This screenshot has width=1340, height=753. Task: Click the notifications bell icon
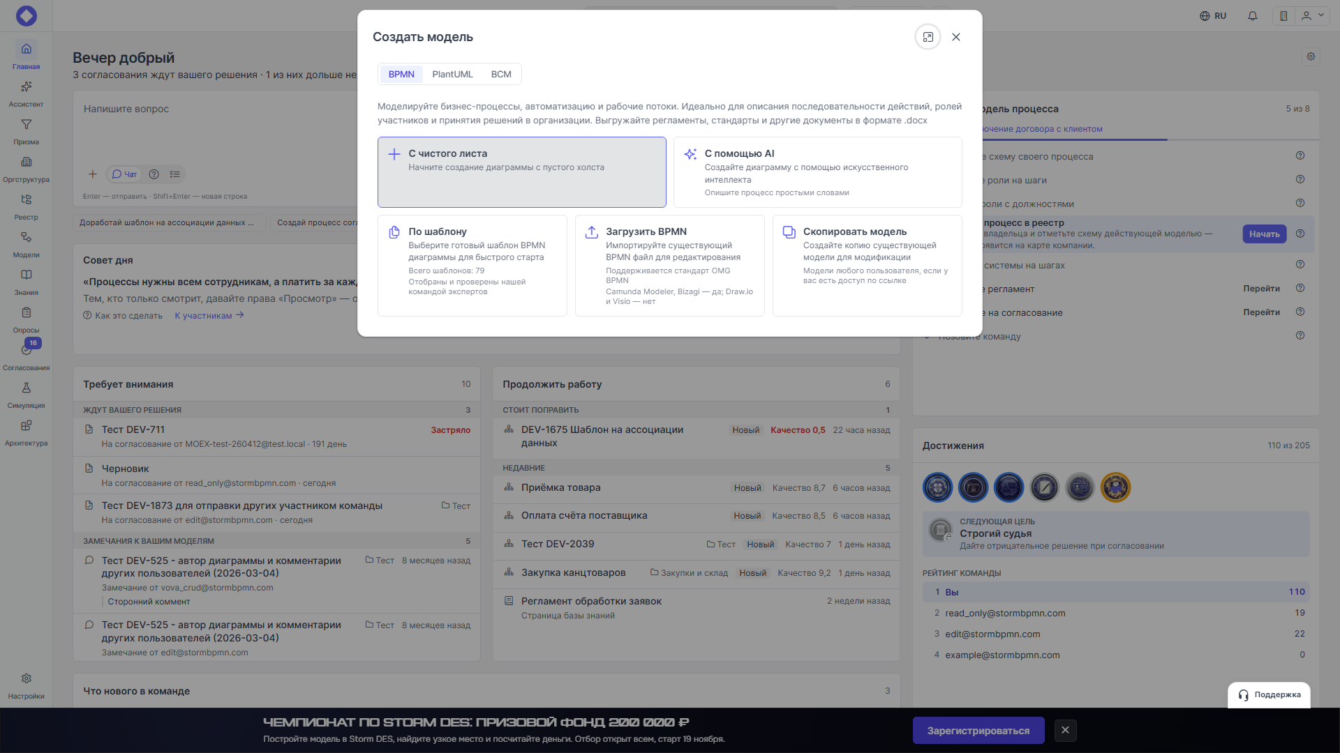click(1253, 16)
